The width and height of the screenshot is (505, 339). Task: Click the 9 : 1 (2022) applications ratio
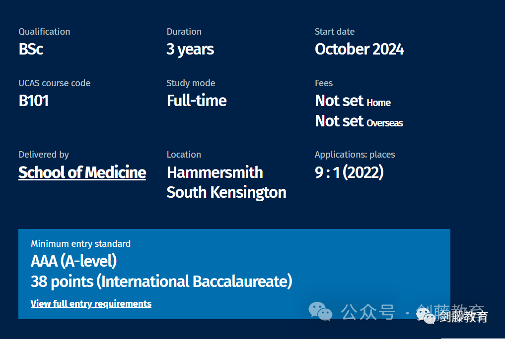pos(349,172)
